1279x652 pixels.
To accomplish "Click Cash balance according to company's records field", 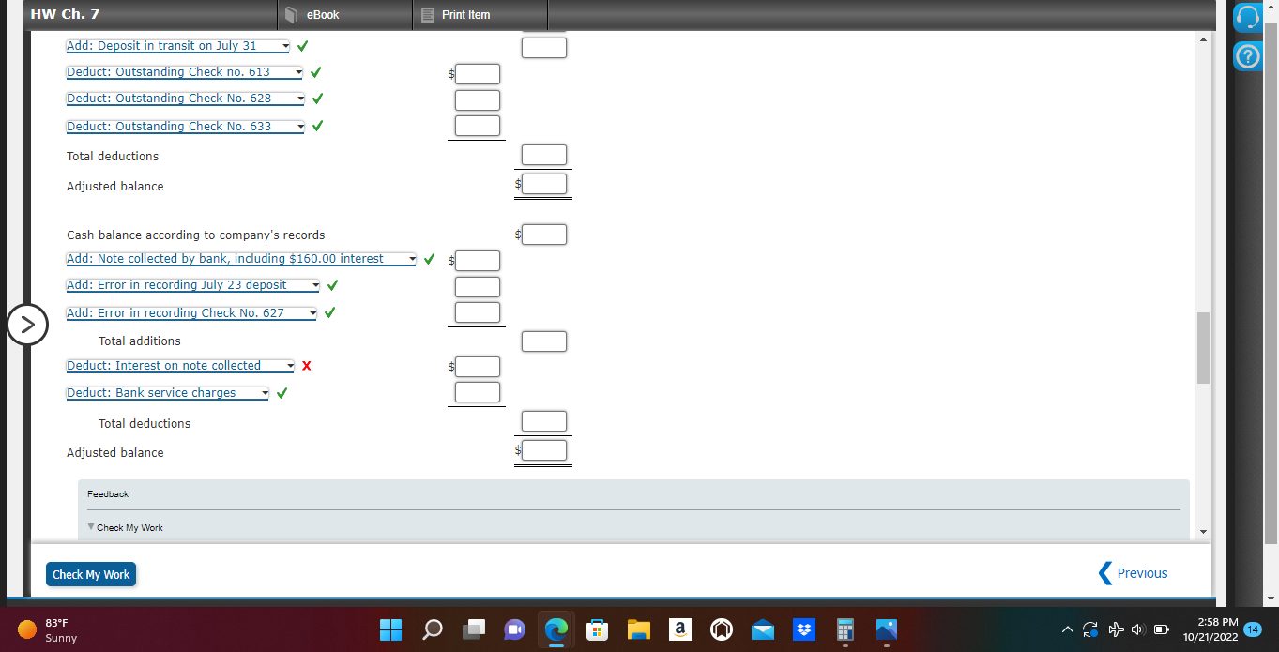I will 544,235.
